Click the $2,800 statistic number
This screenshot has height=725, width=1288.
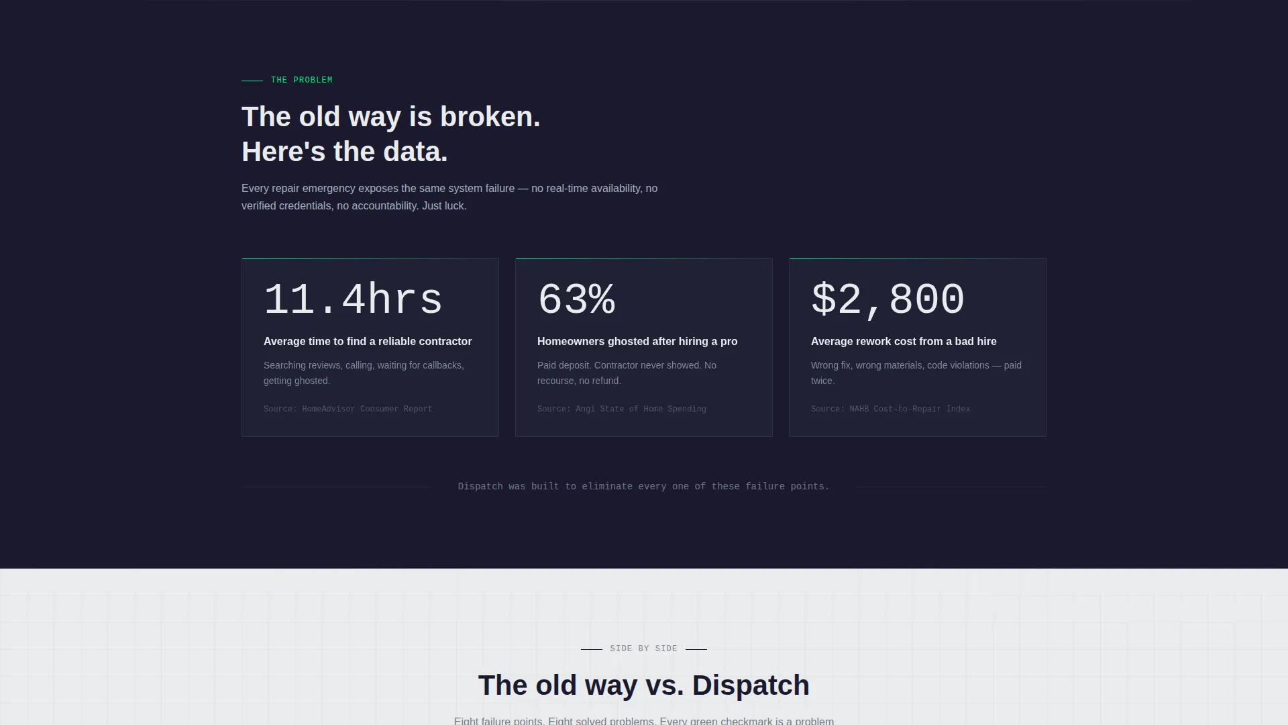tap(888, 300)
